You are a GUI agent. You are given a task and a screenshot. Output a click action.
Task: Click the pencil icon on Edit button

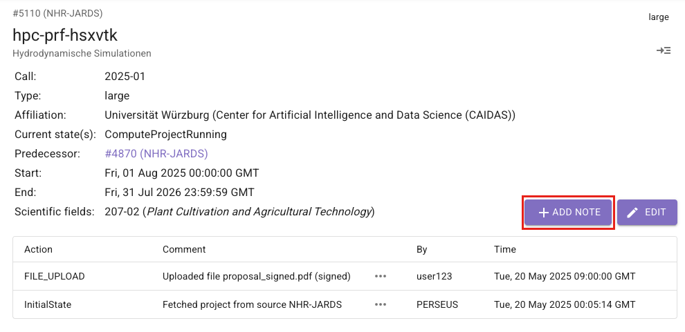pos(632,213)
